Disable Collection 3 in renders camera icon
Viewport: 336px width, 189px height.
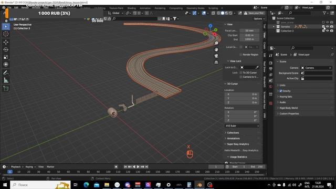click(332, 30)
